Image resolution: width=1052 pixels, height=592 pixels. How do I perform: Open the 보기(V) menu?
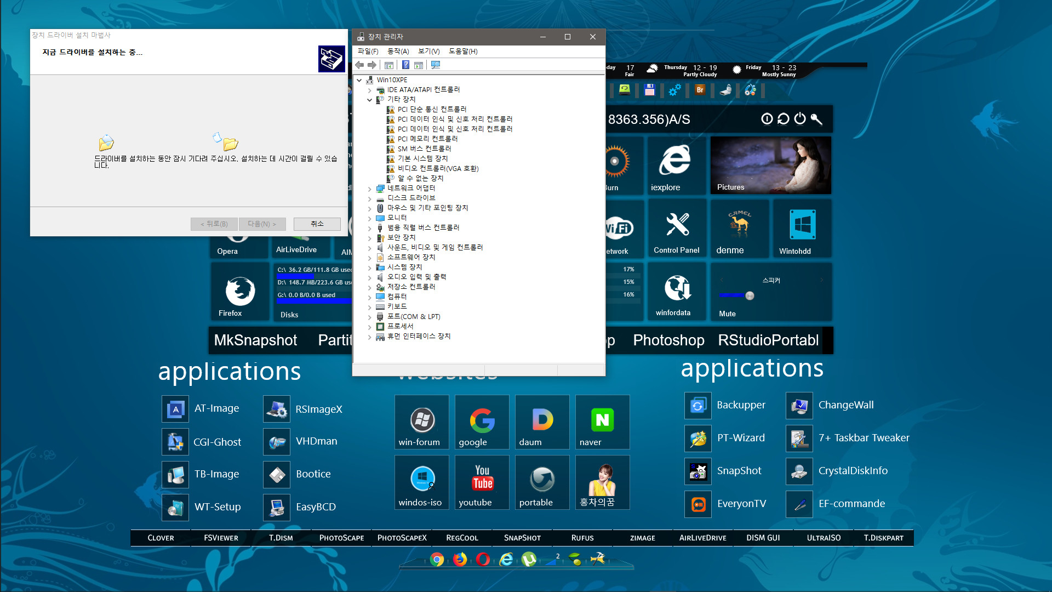point(429,52)
